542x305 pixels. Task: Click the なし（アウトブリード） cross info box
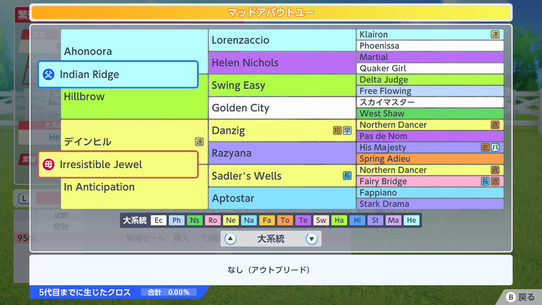click(x=271, y=269)
